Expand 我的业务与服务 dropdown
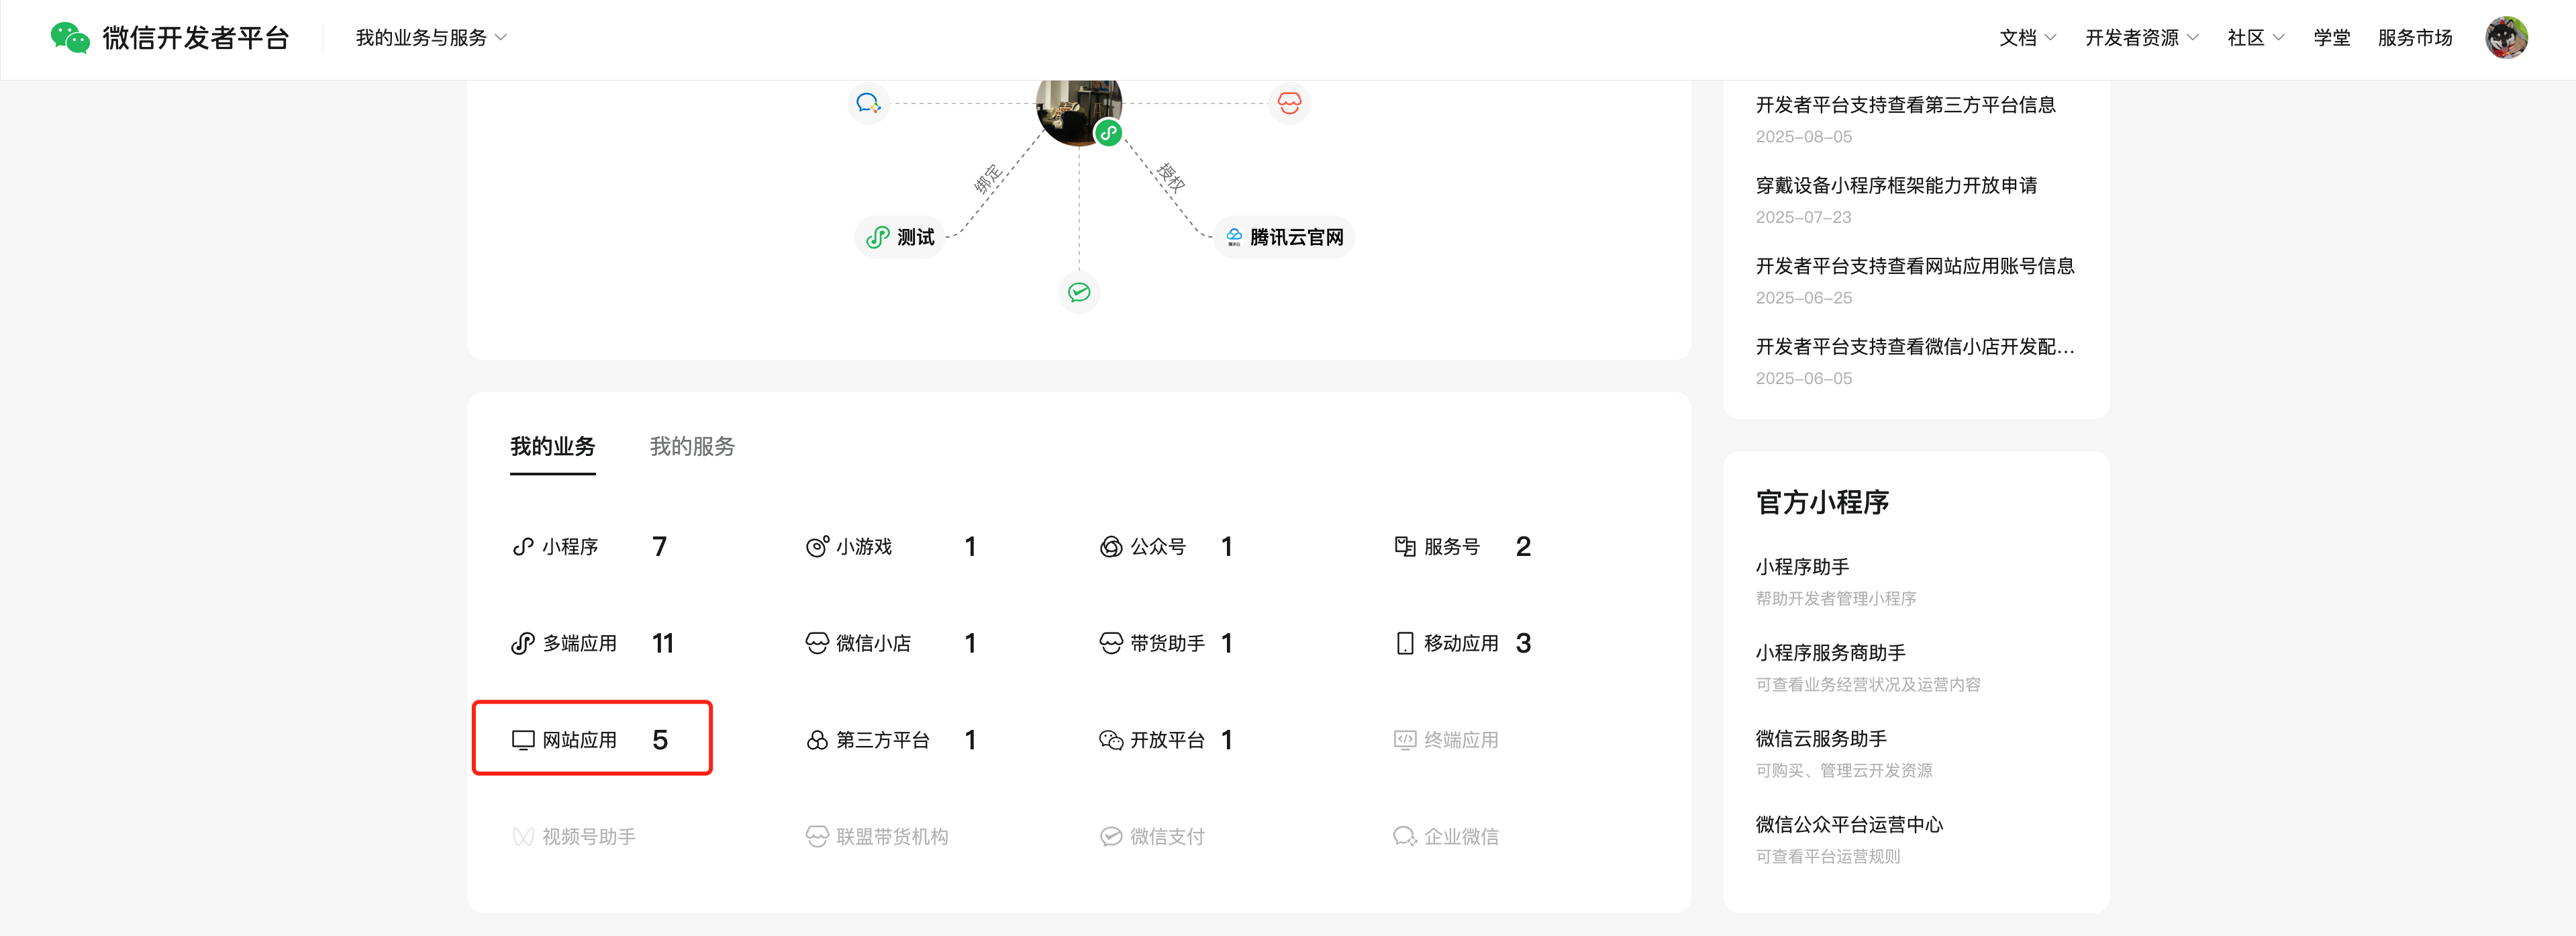 click(431, 38)
